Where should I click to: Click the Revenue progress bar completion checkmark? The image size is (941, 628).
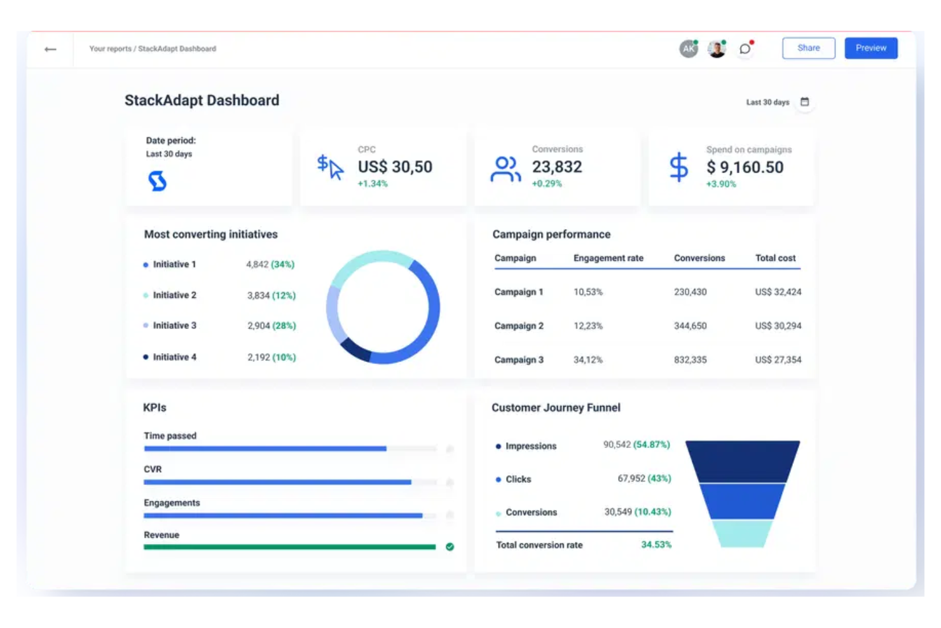pos(450,546)
